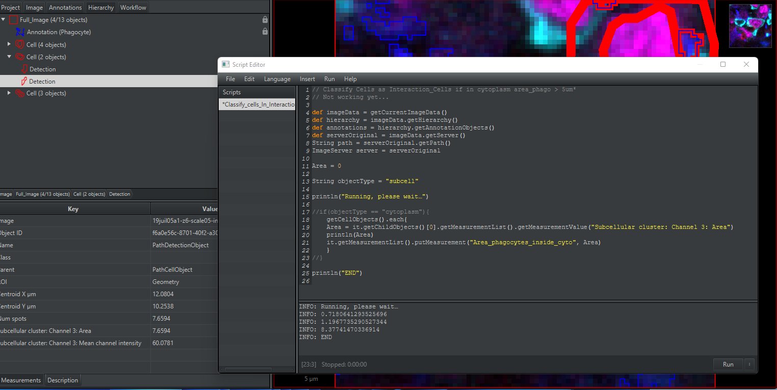This screenshot has height=390, width=777.
Task: Switch to the Annotations tab
Action: [65, 7]
